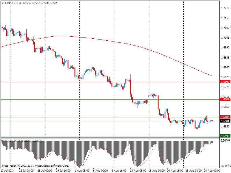Click the 17 Jul 2014 date label

8,171
